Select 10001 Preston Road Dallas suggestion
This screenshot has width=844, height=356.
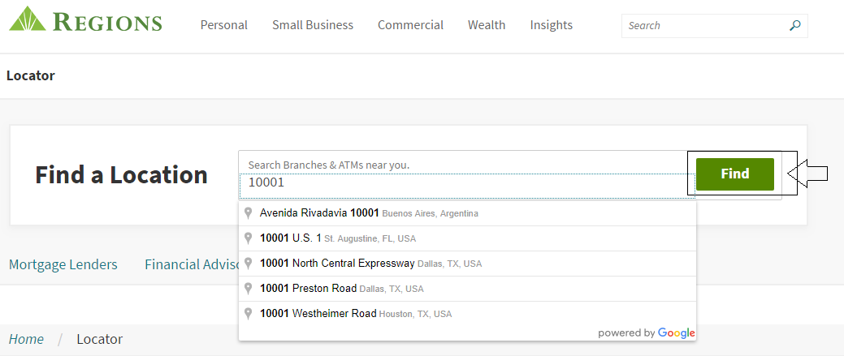tap(341, 289)
